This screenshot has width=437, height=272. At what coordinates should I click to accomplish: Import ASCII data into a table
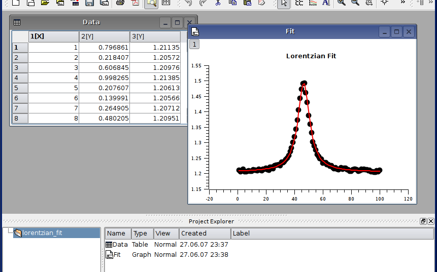(75, 3)
